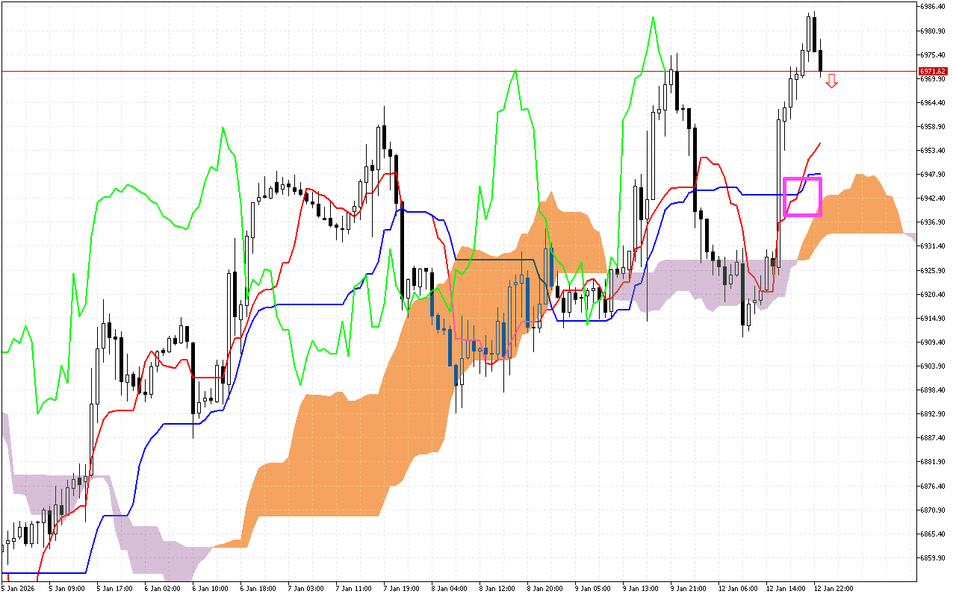
Task: Click the last black bearish candlestick
Action: click(x=819, y=60)
